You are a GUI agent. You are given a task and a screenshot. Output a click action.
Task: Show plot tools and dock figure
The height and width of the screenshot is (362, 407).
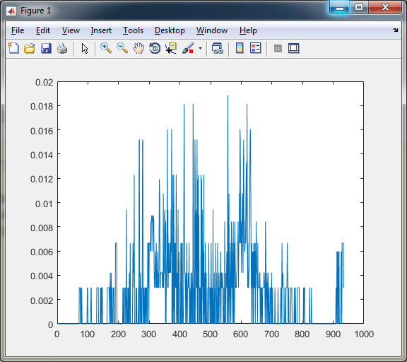pos(293,48)
